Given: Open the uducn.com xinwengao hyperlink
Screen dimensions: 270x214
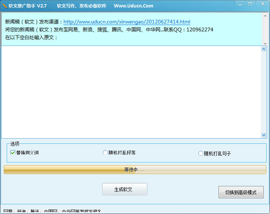Looking at the screenshot, I should pyautogui.click(x=127, y=22).
